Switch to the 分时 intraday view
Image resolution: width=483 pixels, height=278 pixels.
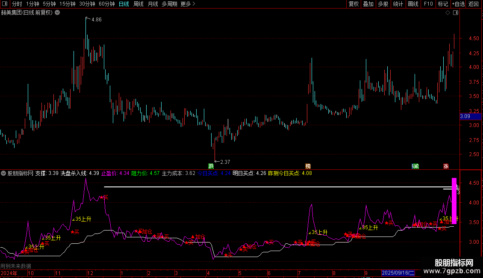click(x=17, y=4)
